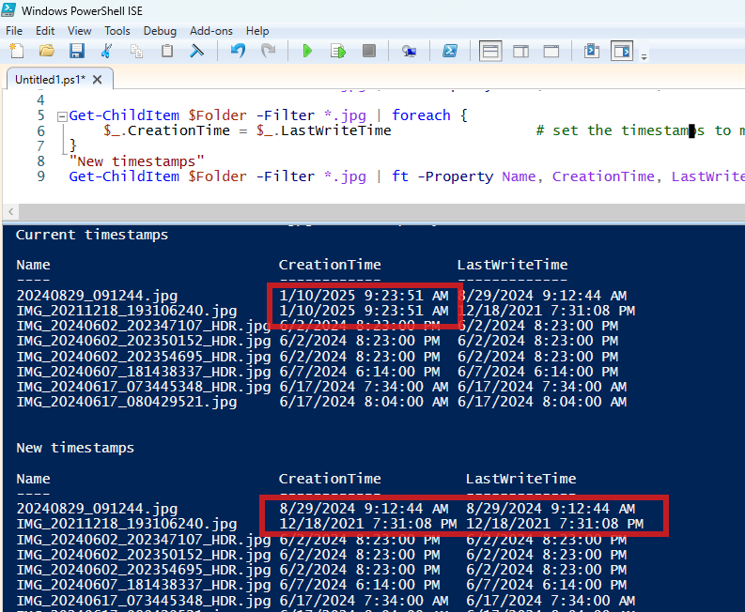Open New Remote PowerShell Tab icon
Screen dimensions: 745x612
(x=409, y=51)
